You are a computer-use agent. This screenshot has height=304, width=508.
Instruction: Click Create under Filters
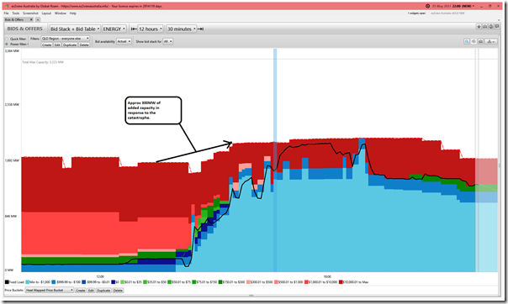click(x=46, y=45)
